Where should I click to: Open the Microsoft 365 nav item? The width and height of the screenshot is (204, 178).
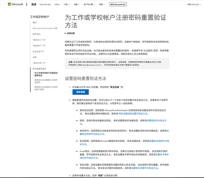pos(45,4)
